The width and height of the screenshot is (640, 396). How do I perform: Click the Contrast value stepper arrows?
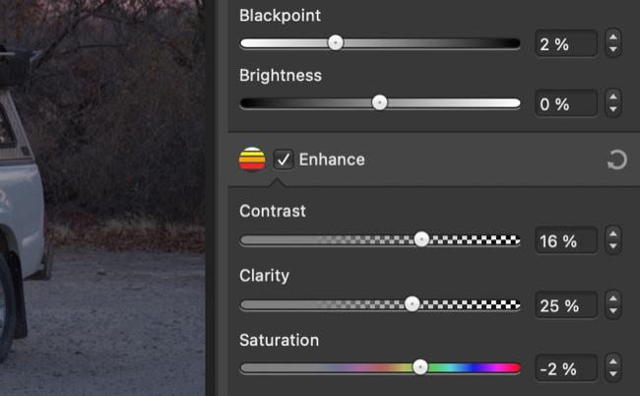point(613,240)
